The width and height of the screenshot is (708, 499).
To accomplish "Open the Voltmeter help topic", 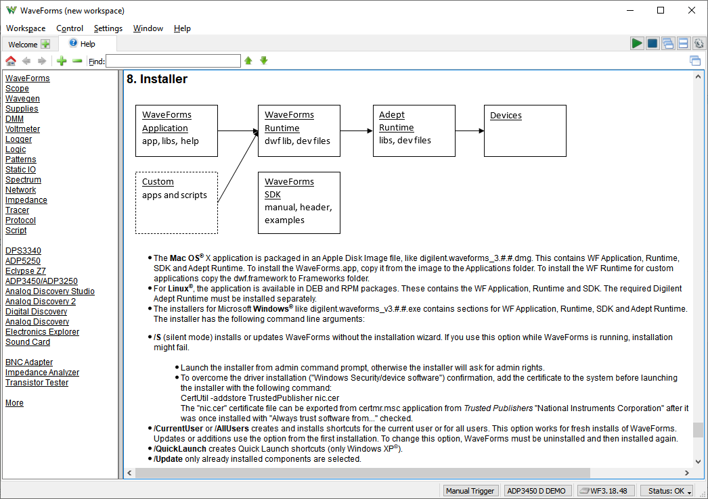I will point(22,129).
